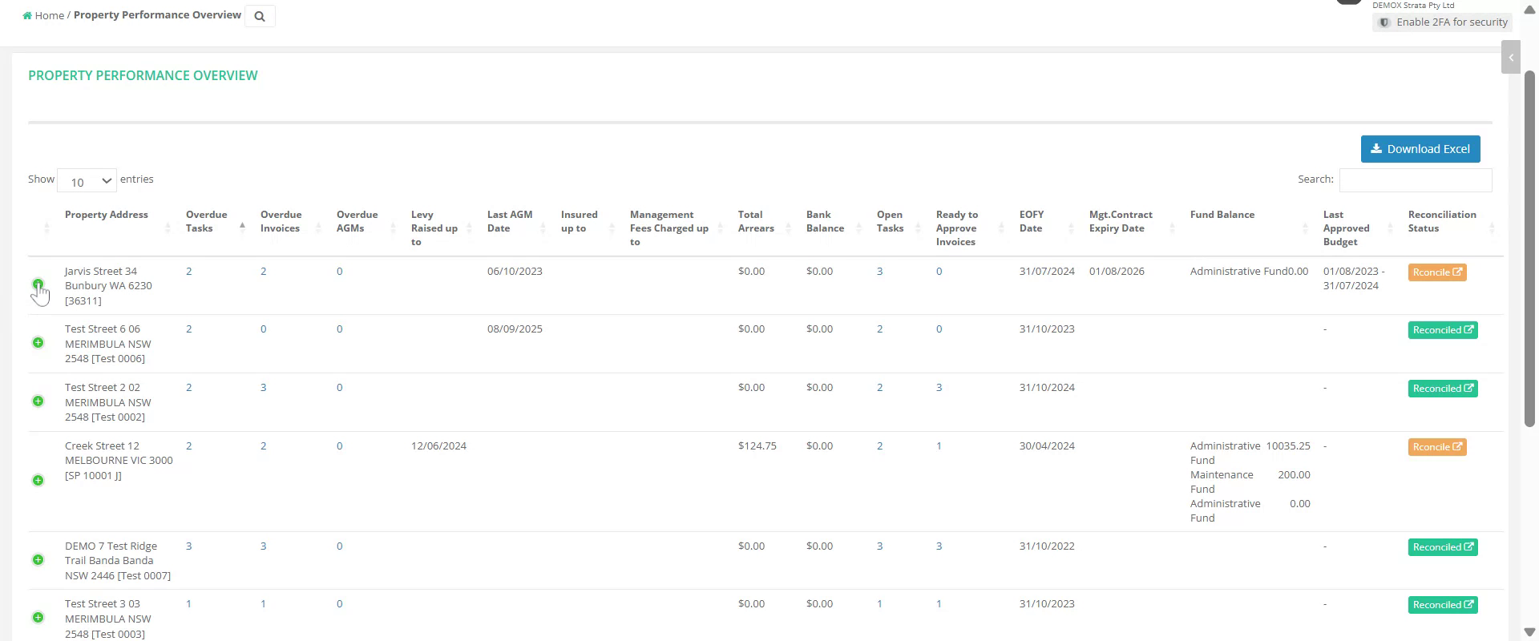Expand row details for Test Street 6 06

38,343
